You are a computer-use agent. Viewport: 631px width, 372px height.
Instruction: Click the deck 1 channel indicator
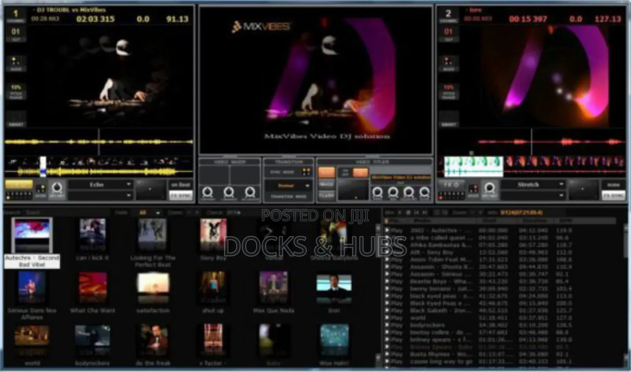(x=16, y=16)
